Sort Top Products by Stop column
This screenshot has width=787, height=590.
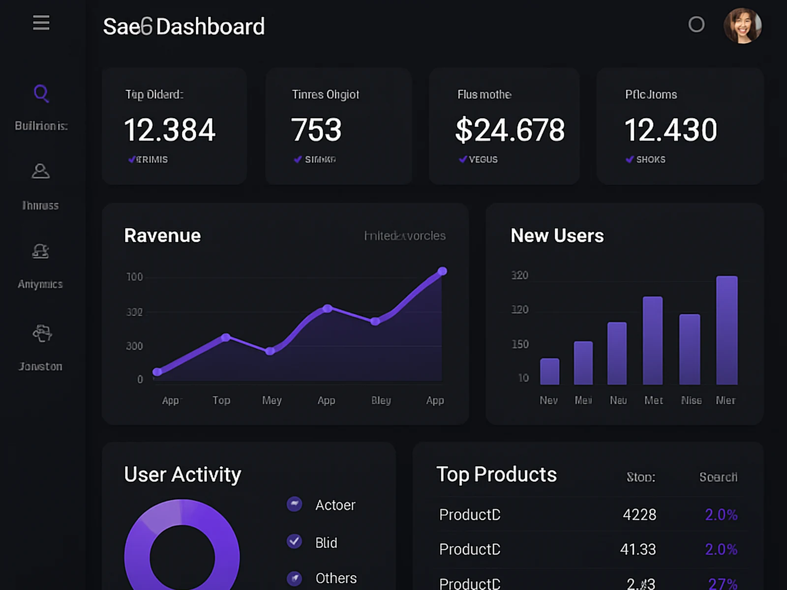(x=641, y=477)
